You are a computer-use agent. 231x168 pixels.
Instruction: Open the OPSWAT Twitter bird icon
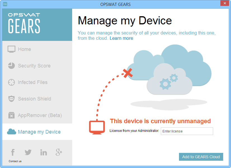click(x=28, y=152)
